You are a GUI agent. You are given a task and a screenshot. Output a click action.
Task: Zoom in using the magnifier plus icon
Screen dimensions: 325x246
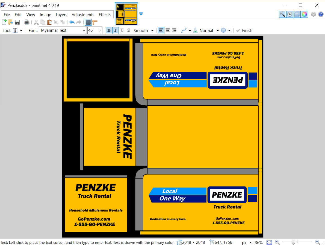[318, 242]
